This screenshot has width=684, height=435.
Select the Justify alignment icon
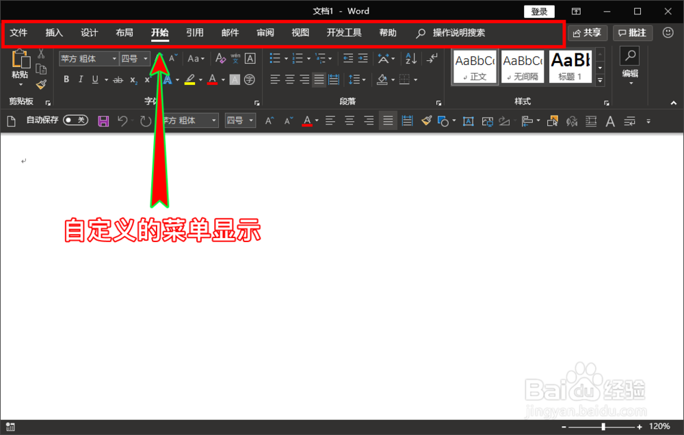point(318,79)
